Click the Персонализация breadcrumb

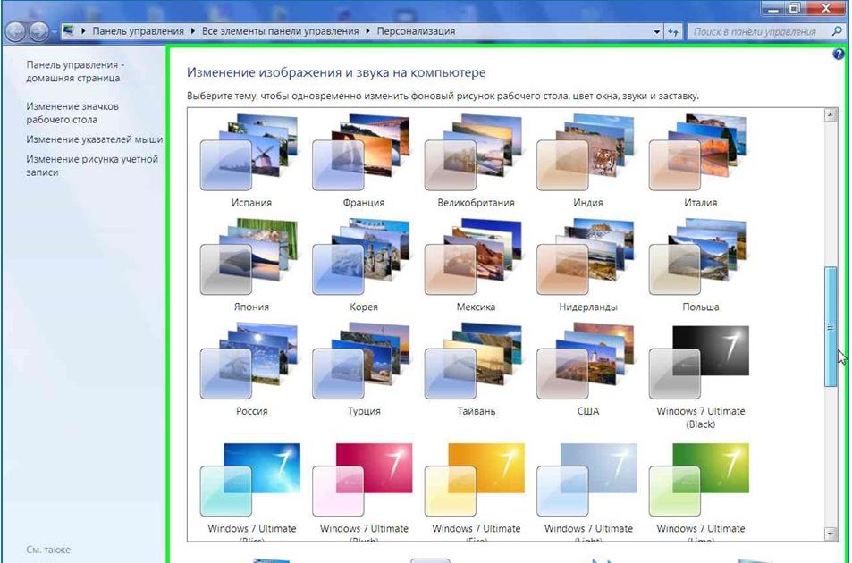(417, 31)
